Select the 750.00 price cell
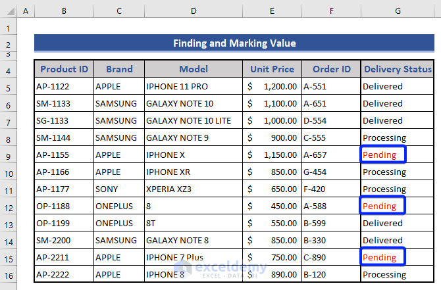This screenshot has width=441, height=290. (272, 257)
